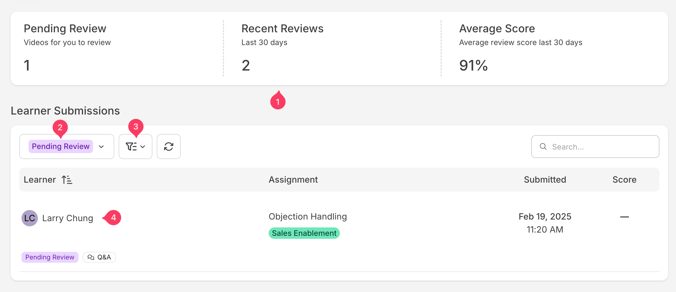676x292 pixels.
Task: Open Larry Chung's learner submission
Action: point(67,218)
